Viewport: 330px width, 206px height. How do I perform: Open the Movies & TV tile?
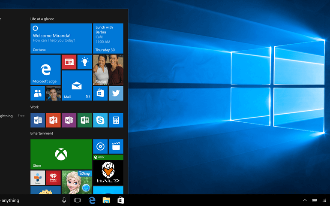(116, 146)
